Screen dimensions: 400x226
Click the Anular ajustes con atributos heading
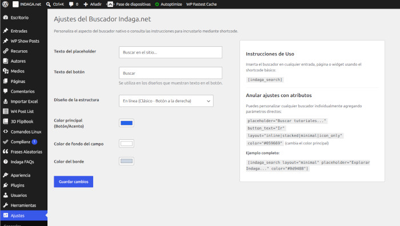pyautogui.click(x=279, y=95)
